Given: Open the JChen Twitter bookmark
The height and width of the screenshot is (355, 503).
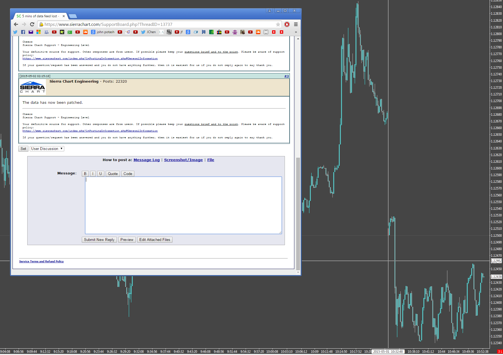Looking at the screenshot, I should click(x=148, y=32).
